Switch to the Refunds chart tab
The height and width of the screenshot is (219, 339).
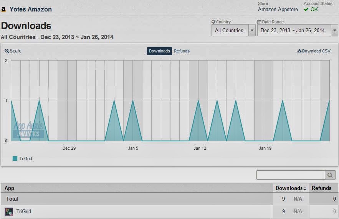(182, 51)
